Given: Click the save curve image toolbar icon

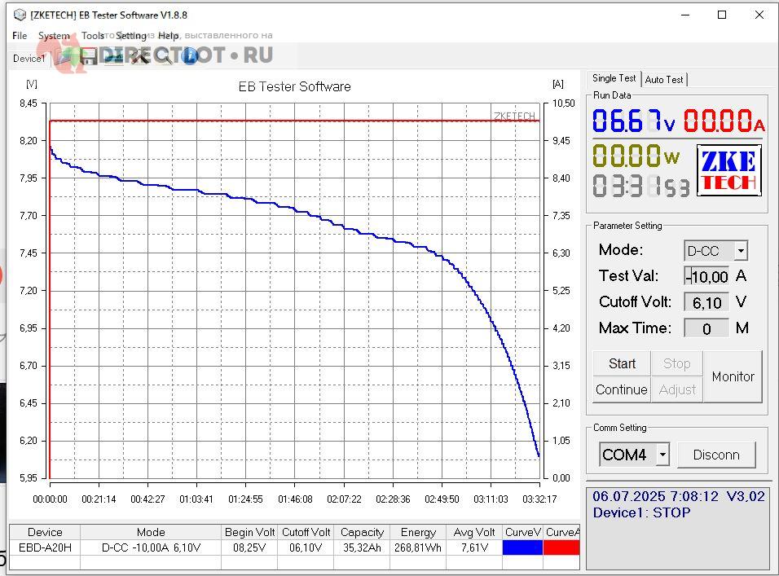Looking at the screenshot, I should [x=114, y=57].
